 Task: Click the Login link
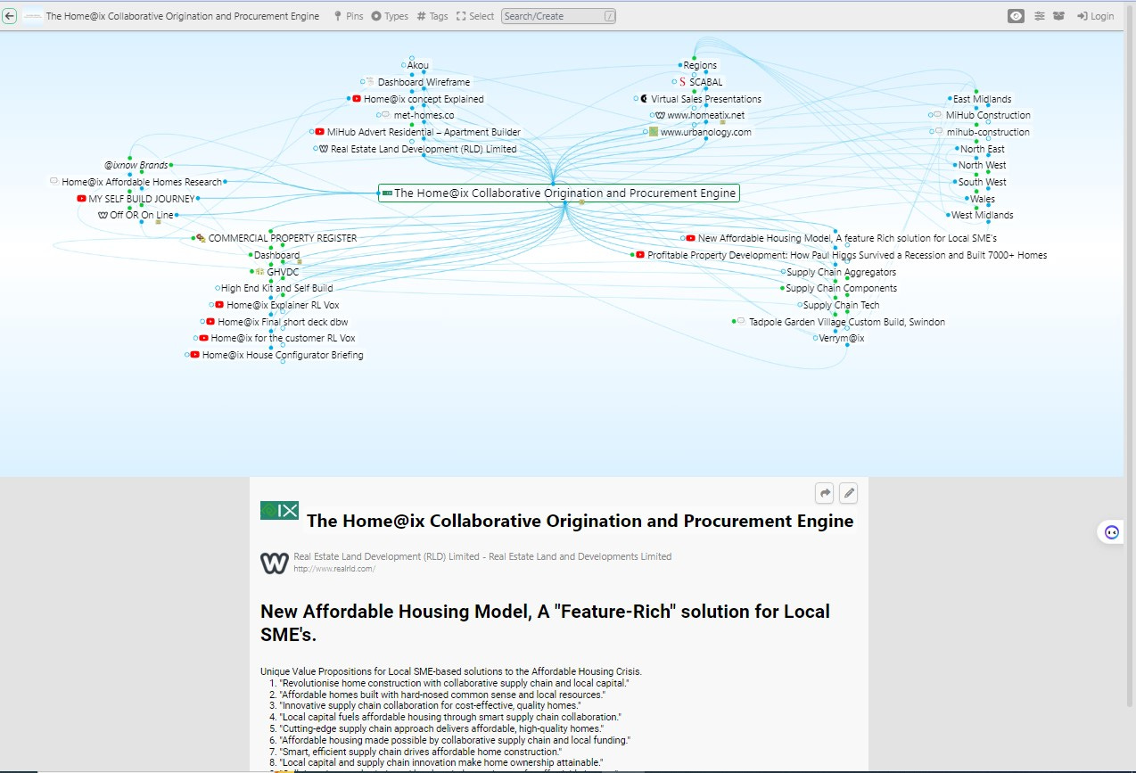(1095, 16)
